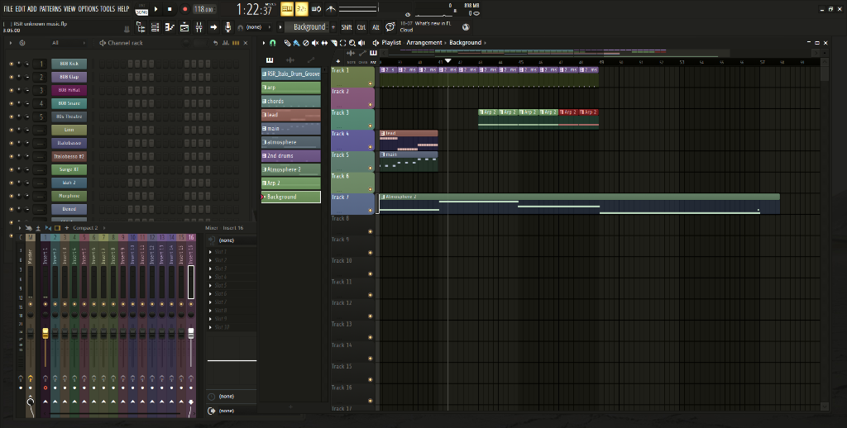Click the tempo field showing 118
This screenshot has width=847, height=428.
point(204,9)
